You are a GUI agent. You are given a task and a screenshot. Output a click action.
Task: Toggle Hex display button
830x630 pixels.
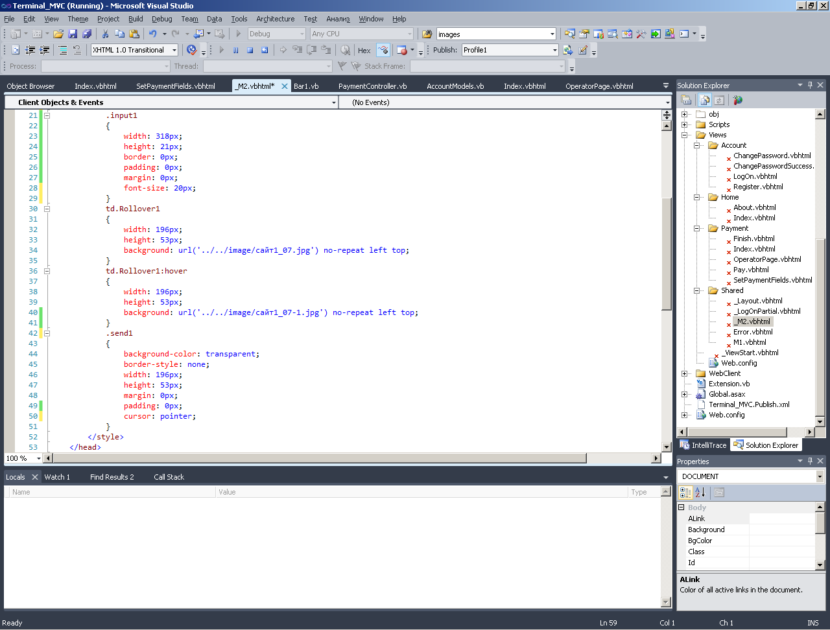click(364, 50)
